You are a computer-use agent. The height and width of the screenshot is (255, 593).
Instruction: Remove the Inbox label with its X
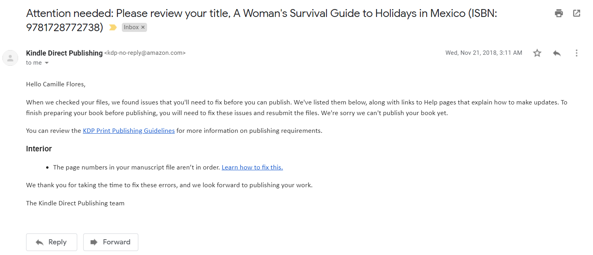143,27
